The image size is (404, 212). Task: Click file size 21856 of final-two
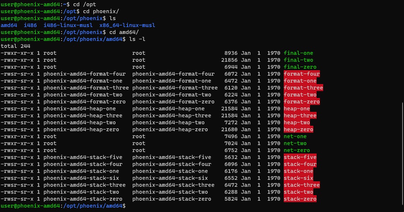(x=229, y=60)
